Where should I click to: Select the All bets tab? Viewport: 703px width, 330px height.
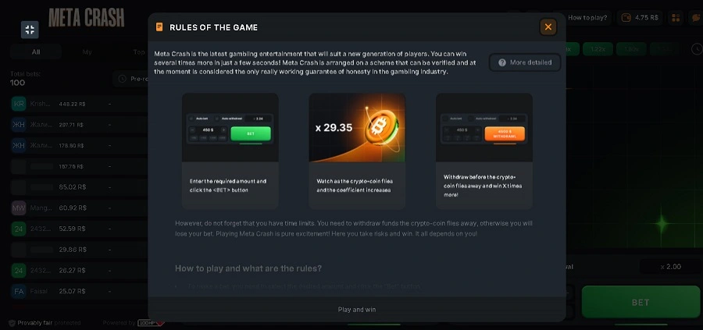(36, 52)
